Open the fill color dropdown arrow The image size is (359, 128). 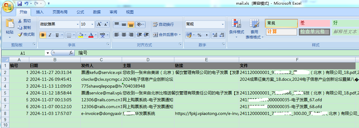point(86,35)
